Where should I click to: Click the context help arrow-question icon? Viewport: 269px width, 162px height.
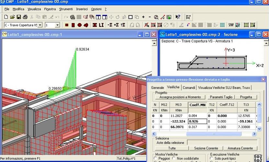pos(178,17)
